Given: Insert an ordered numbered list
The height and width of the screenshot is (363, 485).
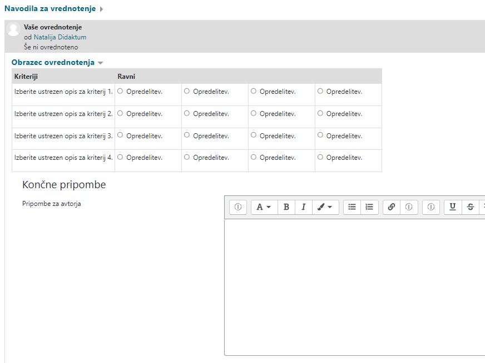Looking at the screenshot, I should pyautogui.click(x=369, y=207).
